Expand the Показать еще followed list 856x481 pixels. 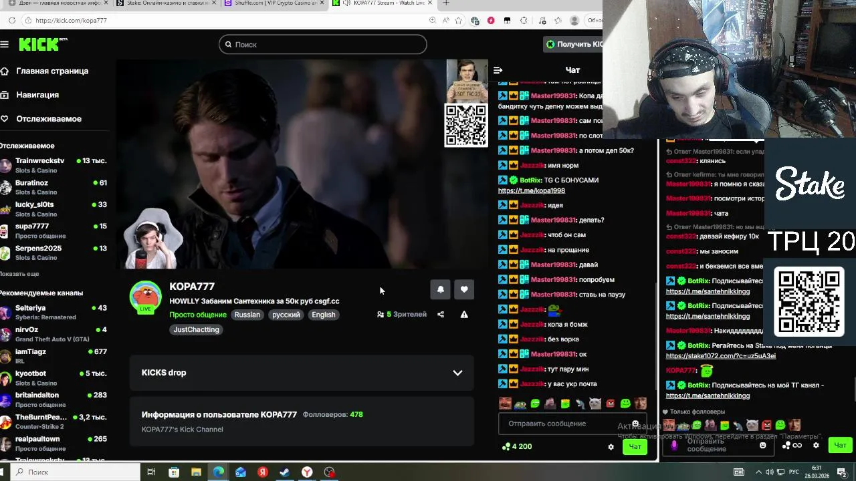point(19,274)
